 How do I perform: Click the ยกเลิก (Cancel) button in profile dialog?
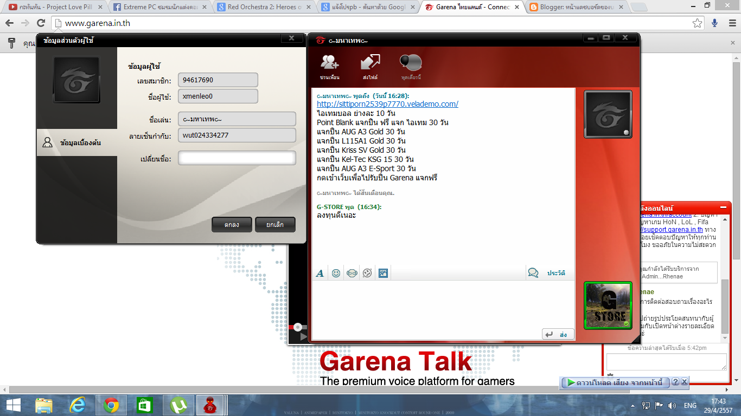click(x=275, y=225)
